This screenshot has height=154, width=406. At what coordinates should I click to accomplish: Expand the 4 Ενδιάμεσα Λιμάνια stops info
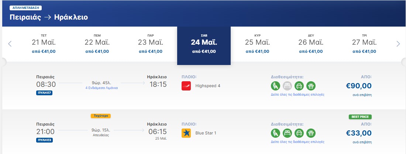pos(101,88)
